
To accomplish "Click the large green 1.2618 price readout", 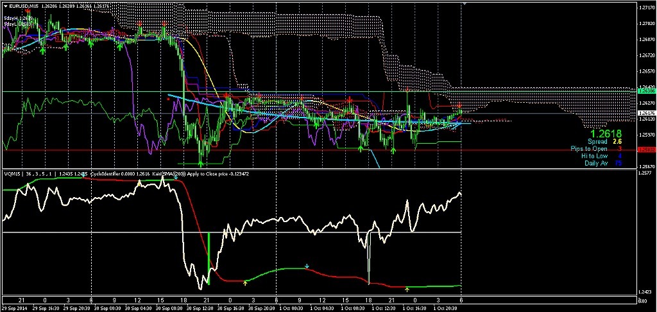I will [x=605, y=134].
